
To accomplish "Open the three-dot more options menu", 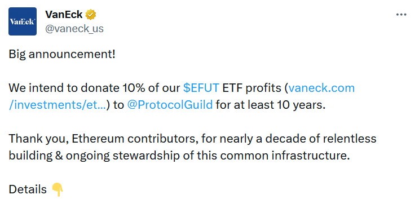I will pyautogui.click(x=401, y=15).
